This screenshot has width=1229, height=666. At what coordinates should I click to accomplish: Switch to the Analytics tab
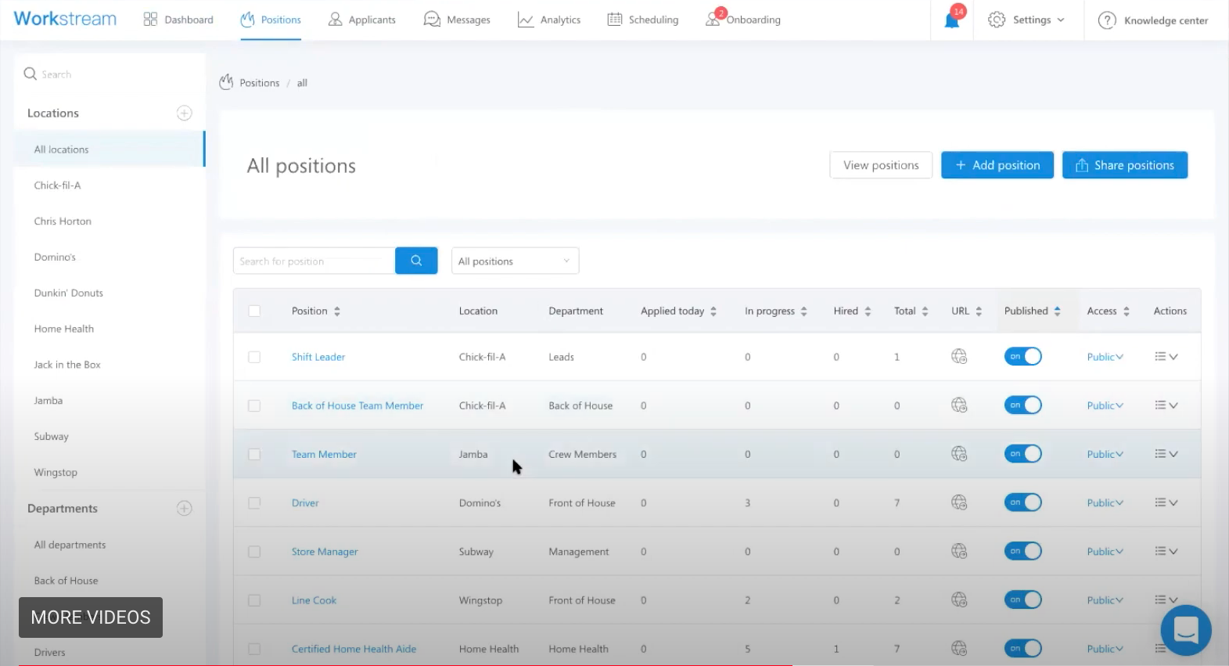click(x=549, y=20)
